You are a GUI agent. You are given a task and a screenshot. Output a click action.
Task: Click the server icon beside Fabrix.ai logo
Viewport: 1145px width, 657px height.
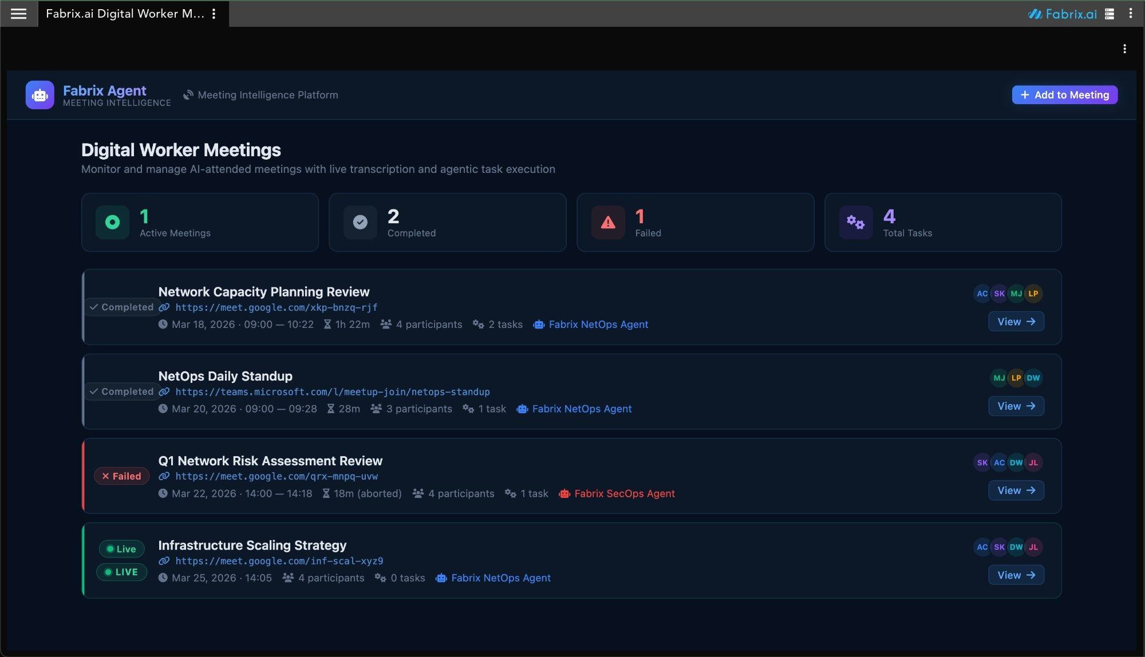coord(1110,14)
